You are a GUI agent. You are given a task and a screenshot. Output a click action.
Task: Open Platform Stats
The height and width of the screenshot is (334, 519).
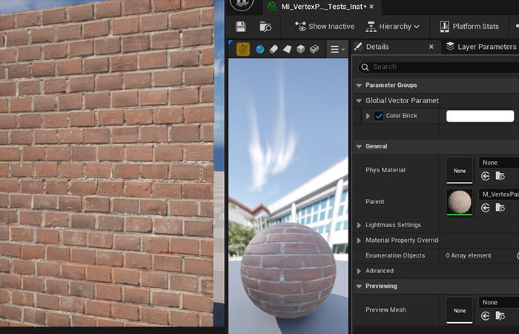click(x=469, y=27)
